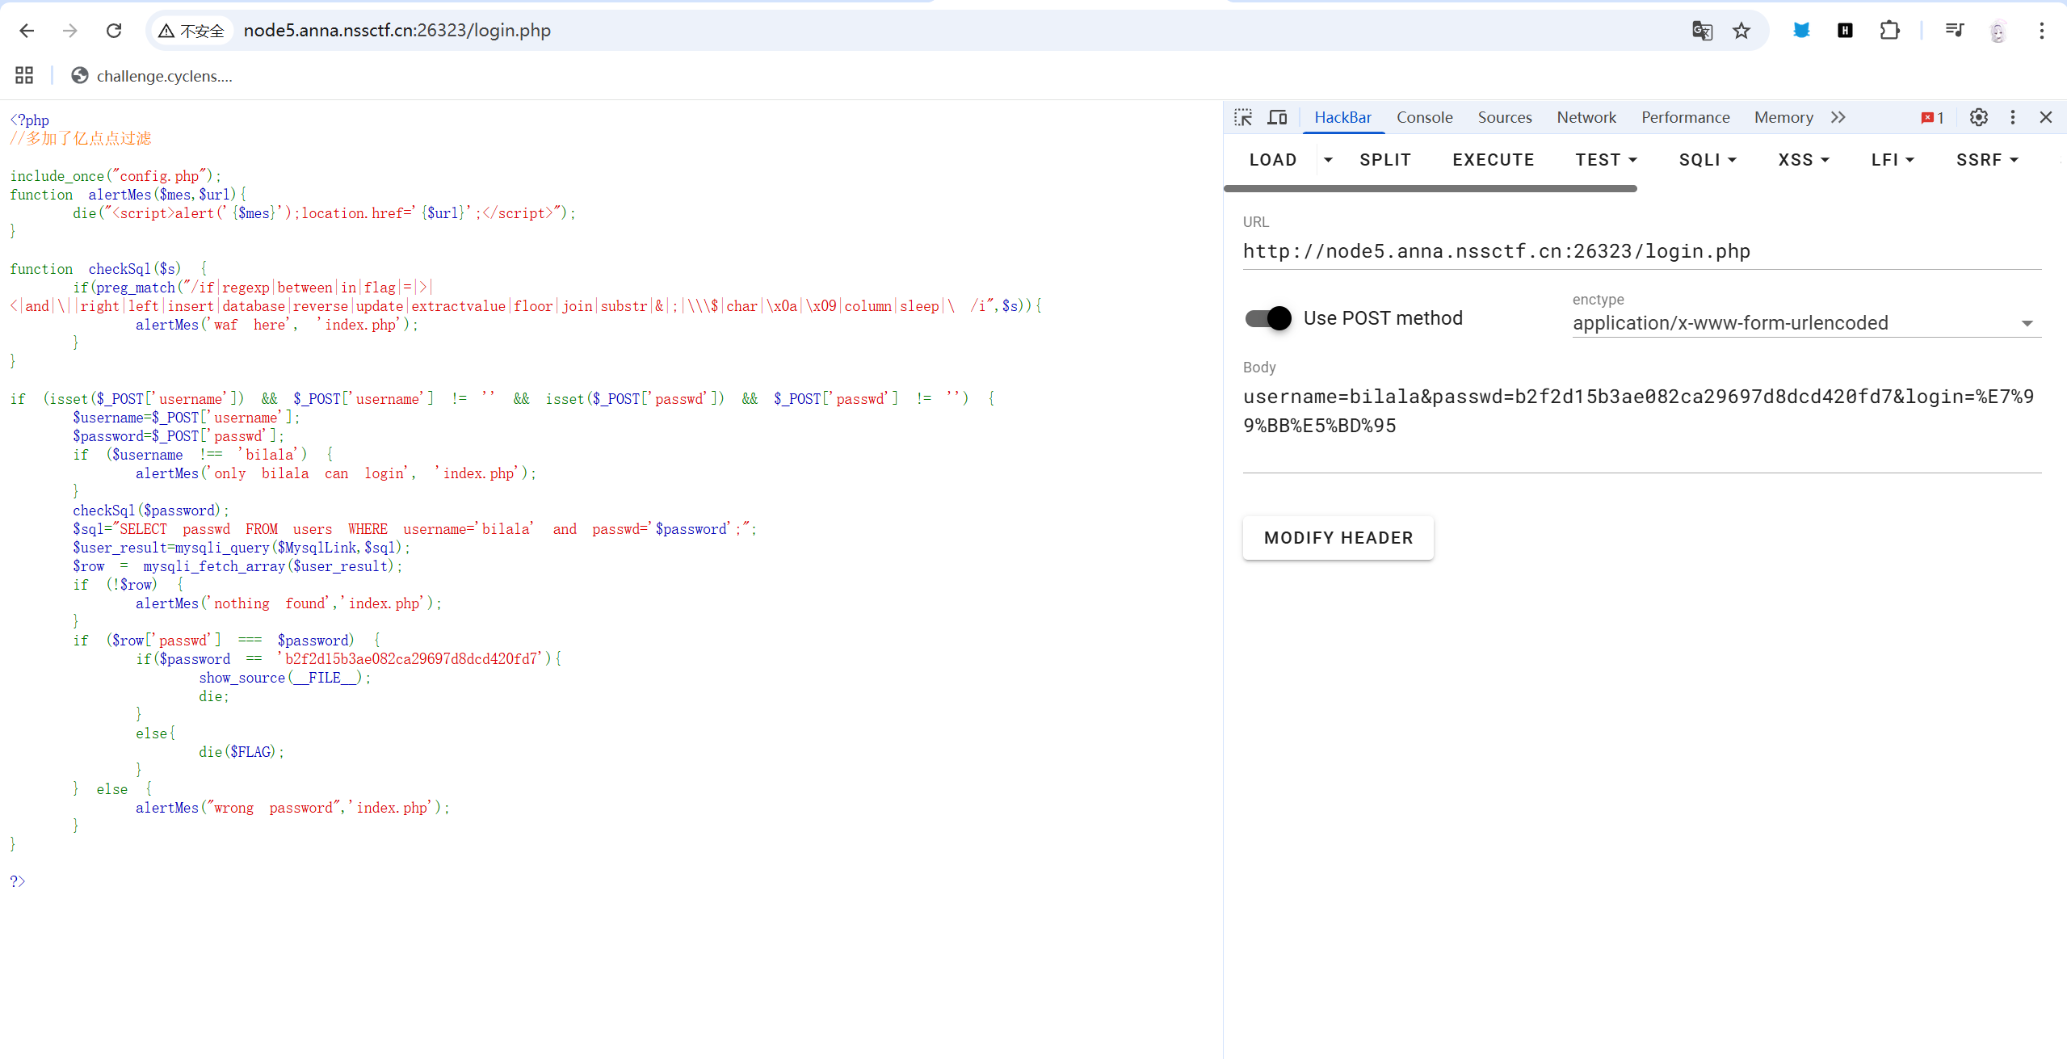Switch to the Network tab
Viewport: 2067px width, 1059px height.
pos(1586,118)
